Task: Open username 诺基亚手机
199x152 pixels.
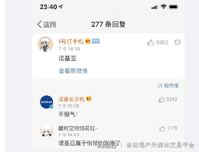Action: [71, 99]
